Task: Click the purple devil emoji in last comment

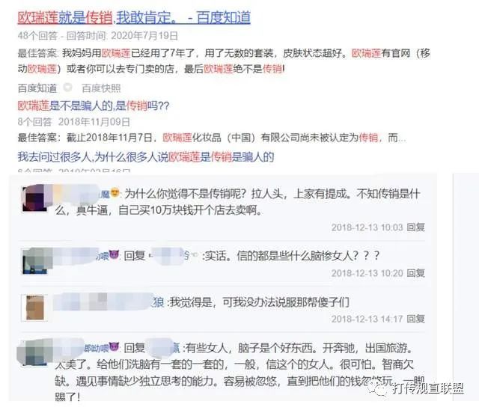Action: click(114, 346)
